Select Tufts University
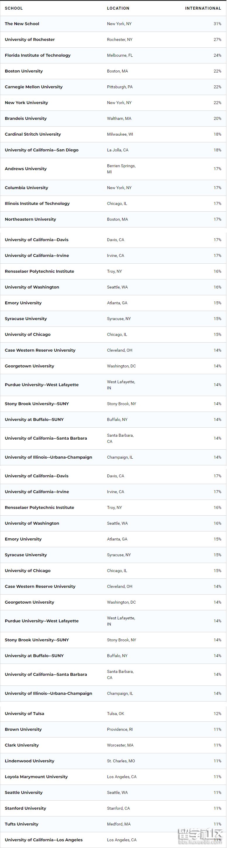227x848 pixels. (x=22, y=824)
